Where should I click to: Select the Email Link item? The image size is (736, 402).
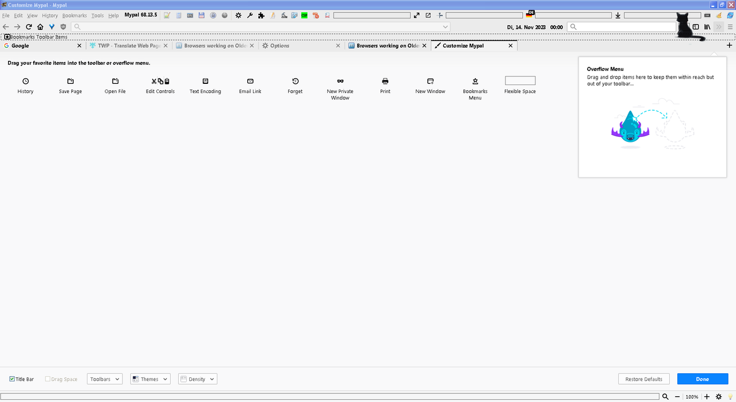(x=250, y=86)
